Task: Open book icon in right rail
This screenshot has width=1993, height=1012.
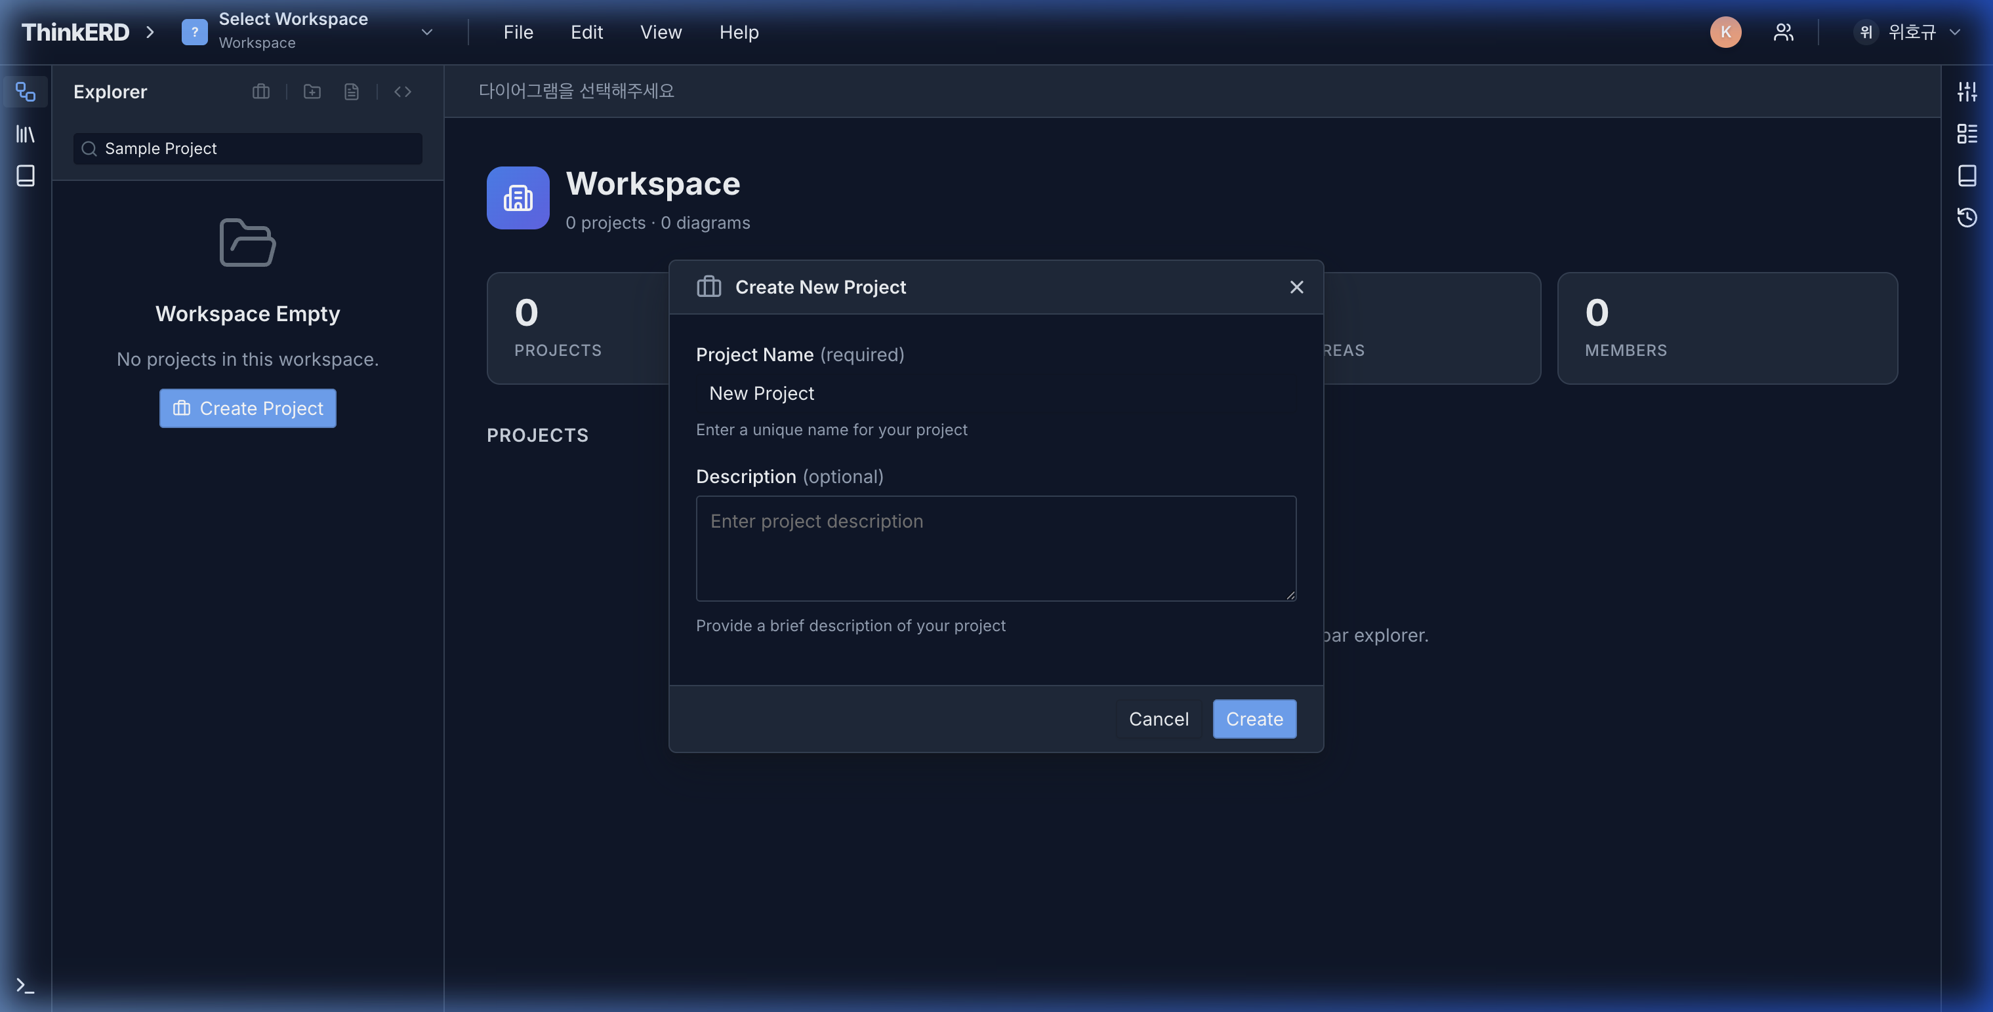Action: (1967, 176)
